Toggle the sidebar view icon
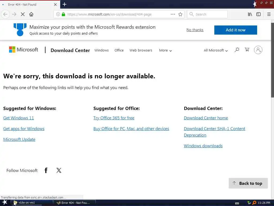274x206 pixels. [258, 14]
